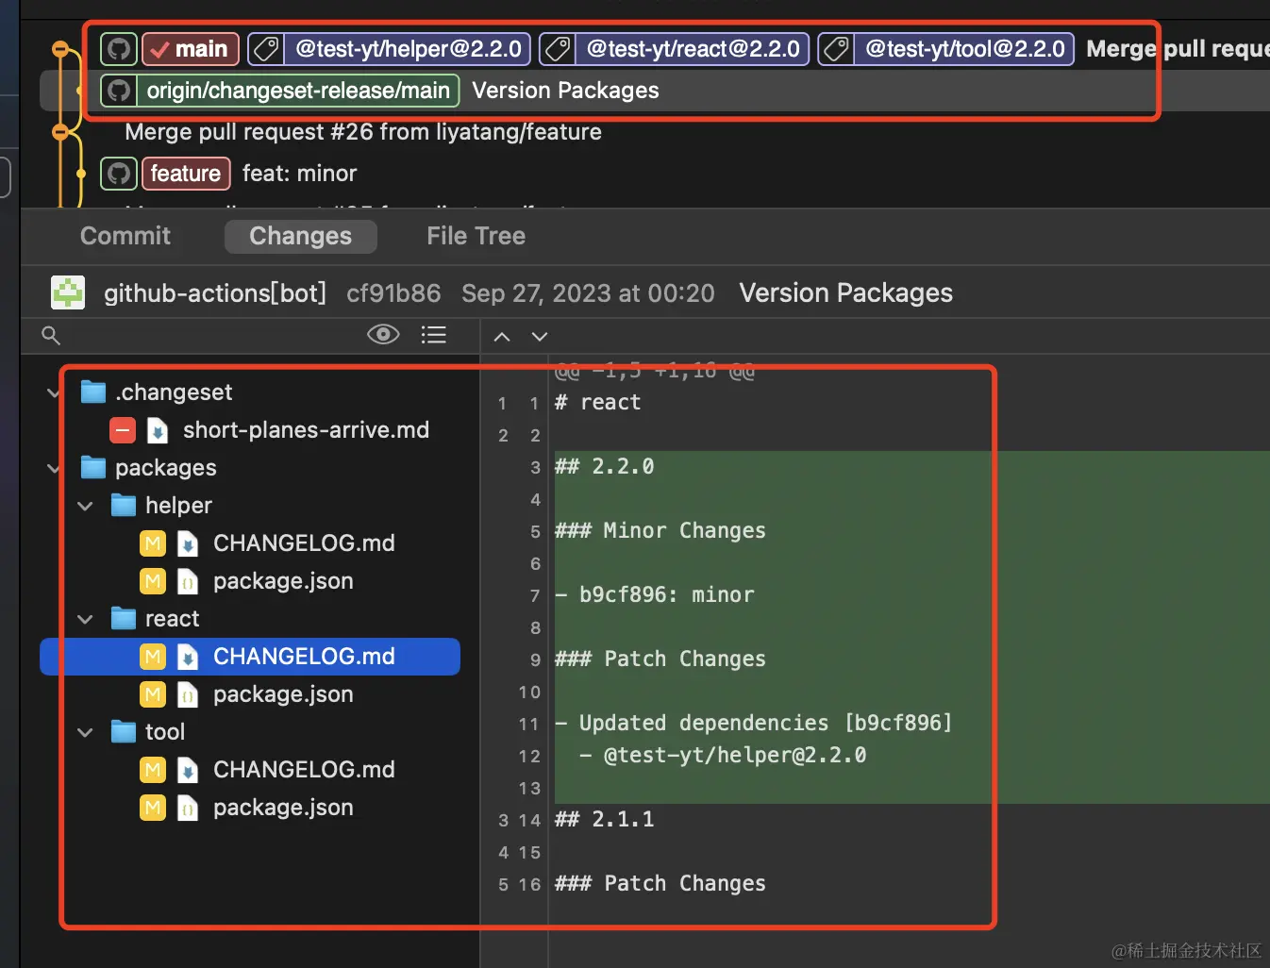The image size is (1270, 968).
Task: Toggle the list view icon
Action: tap(434, 335)
